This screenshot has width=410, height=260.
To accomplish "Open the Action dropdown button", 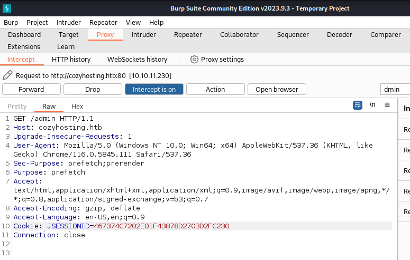I will (215, 89).
